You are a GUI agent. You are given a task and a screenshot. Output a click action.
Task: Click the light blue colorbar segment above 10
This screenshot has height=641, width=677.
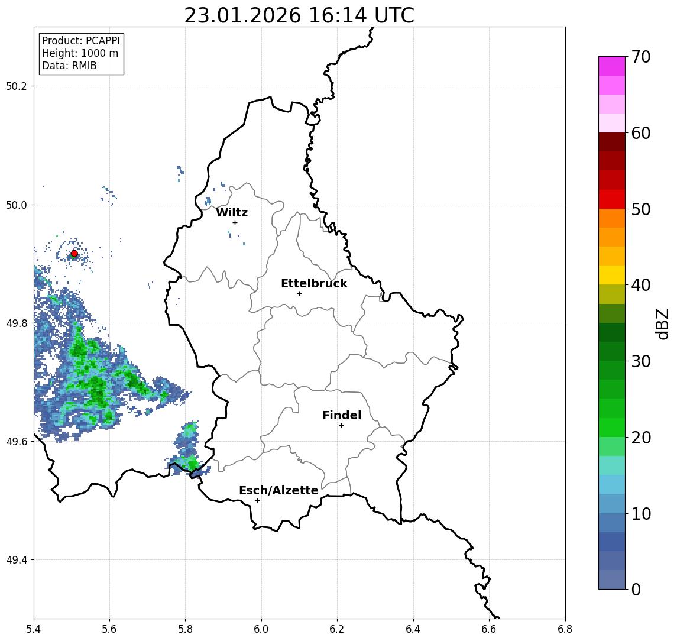(x=612, y=504)
